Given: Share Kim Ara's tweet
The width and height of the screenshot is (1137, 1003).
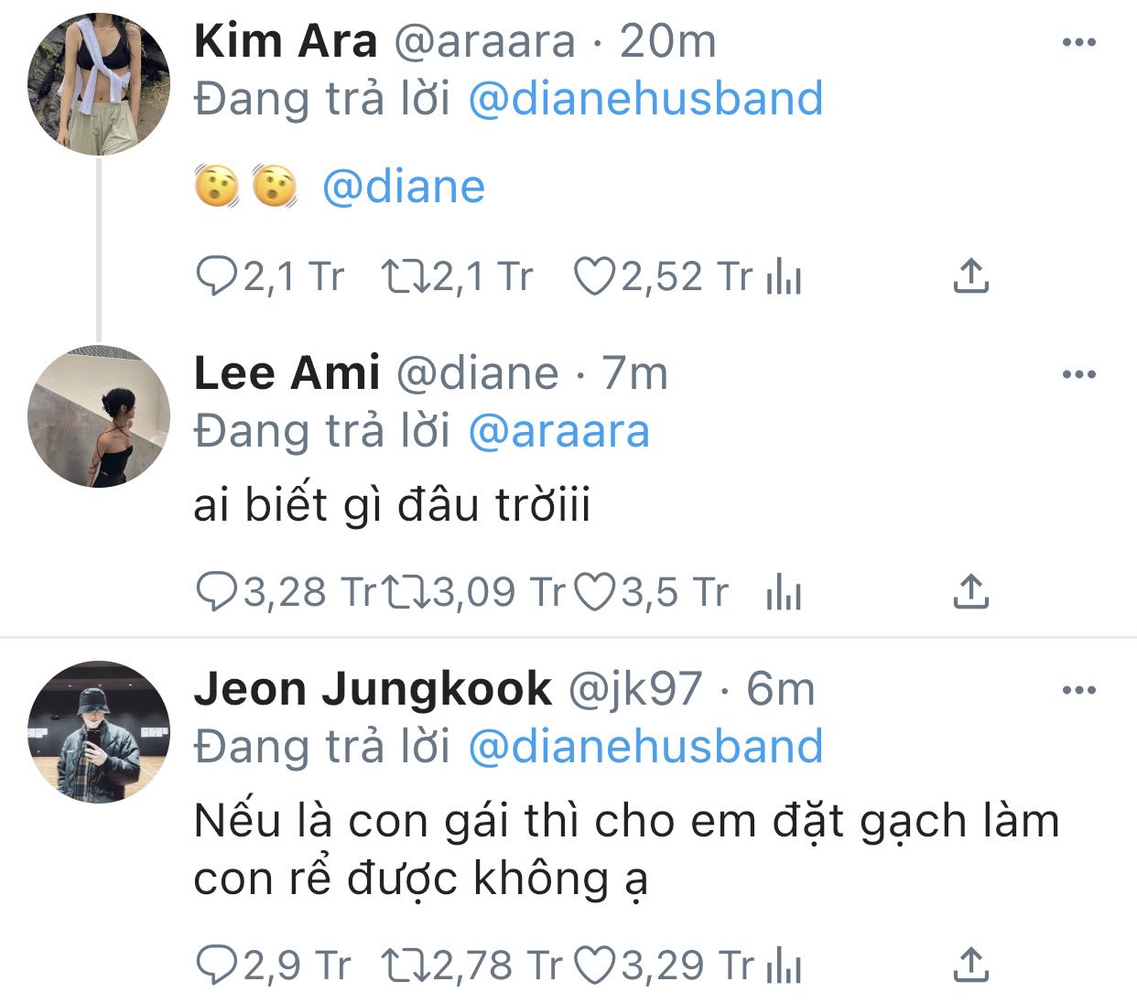Looking at the screenshot, I should click(x=970, y=275).
